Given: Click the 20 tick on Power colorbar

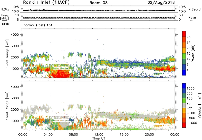Looking at the screenshot, I should pyautogui.click(x=188, y=48).
